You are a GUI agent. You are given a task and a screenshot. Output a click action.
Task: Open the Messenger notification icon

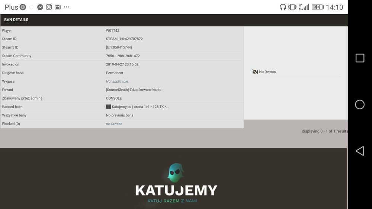[40, 7]
